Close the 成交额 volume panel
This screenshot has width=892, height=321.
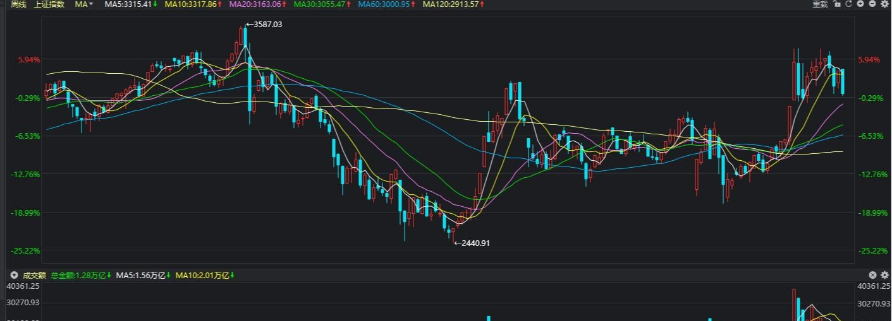[872, 275]
